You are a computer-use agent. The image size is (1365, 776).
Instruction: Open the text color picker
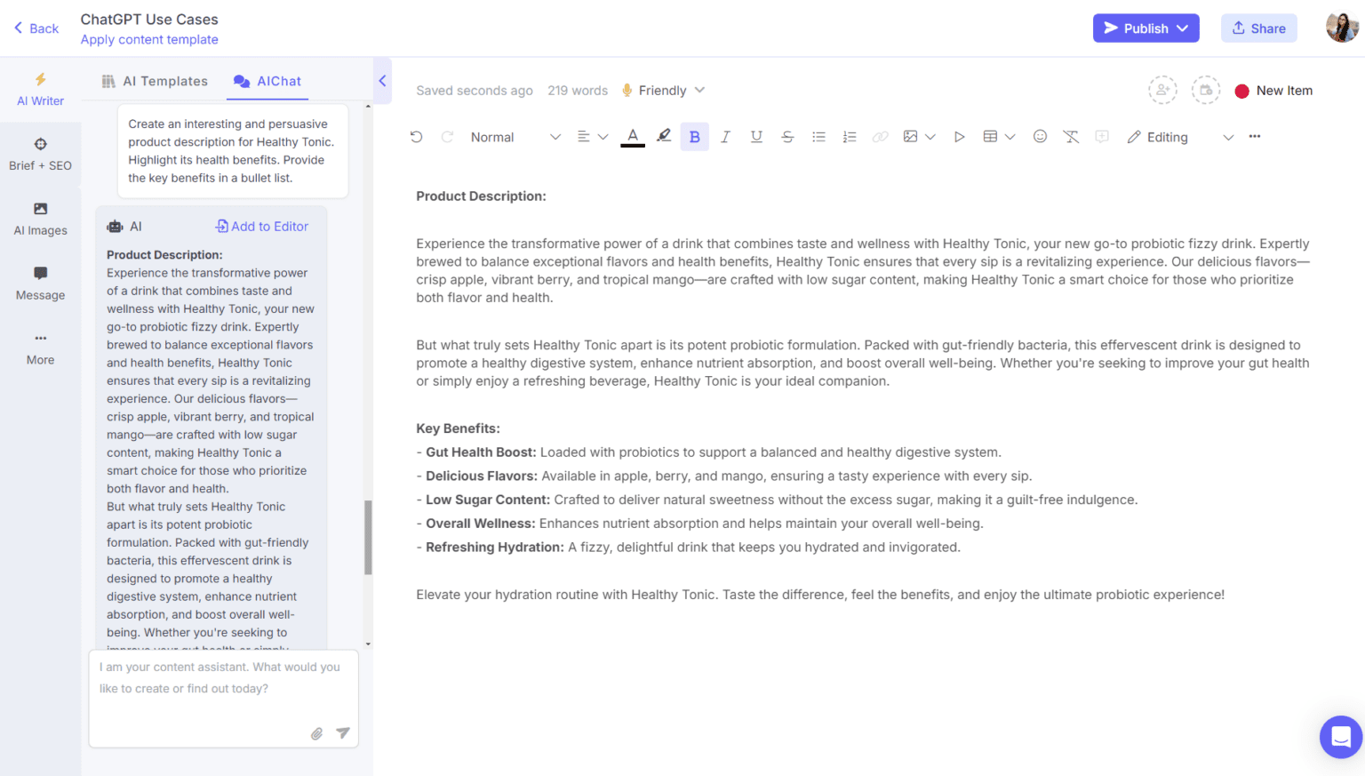pos(632,136)
